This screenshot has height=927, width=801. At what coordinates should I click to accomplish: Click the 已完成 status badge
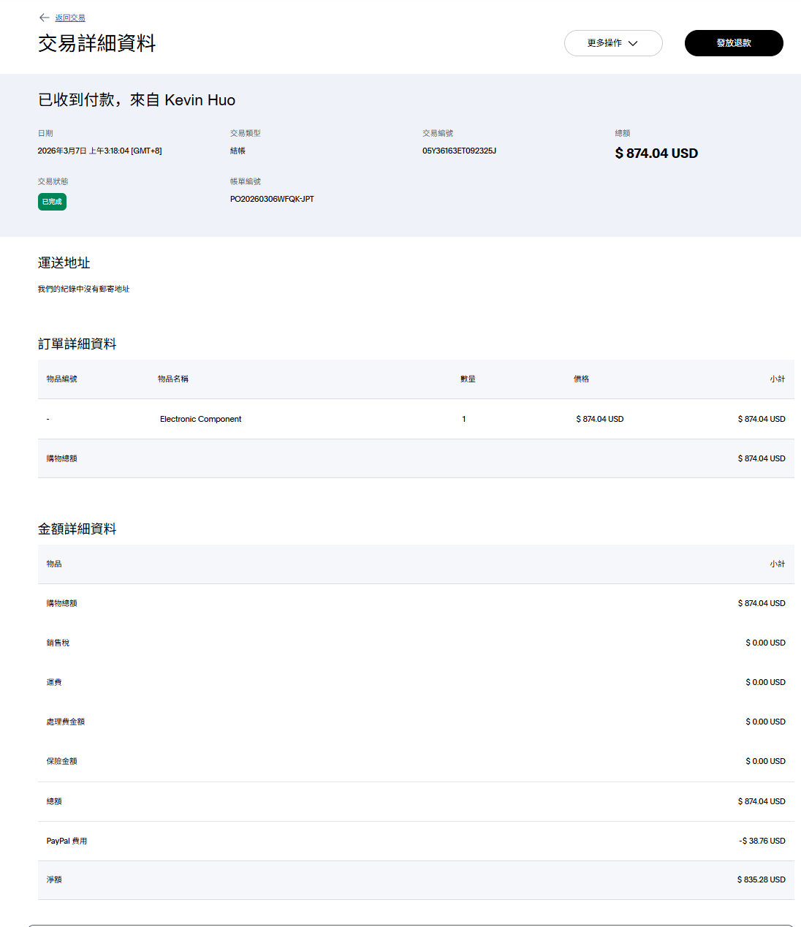[x=52, y=202]
